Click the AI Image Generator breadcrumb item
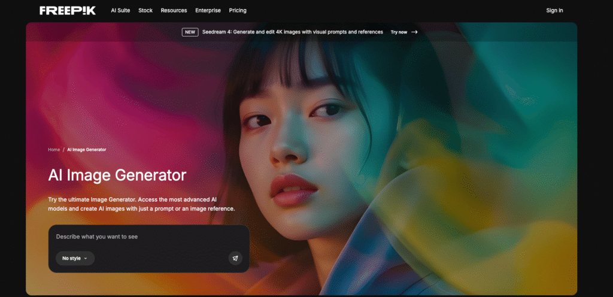The height and width of the screenshot is (297, 613). tap(87, 150)
